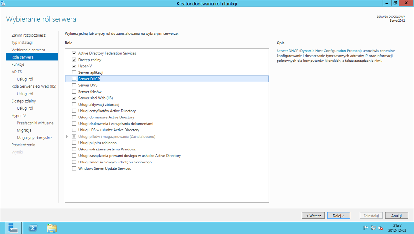Go to Wybieranie serwera step
Image resolution: width=414 pixels, height=234 pixels.
28,50
